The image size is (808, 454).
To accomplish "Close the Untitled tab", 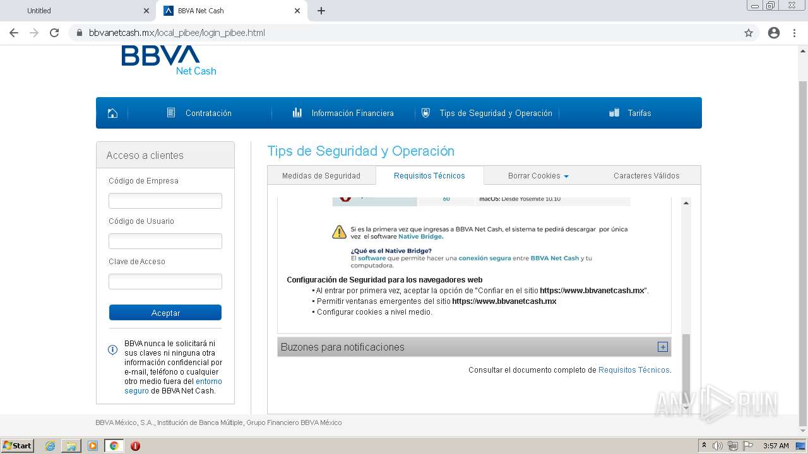I will [146, 11].
